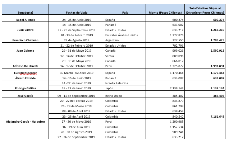Click the Total Viáticos Viajes al Extranjero header
Viewport: 229px width, 142px height.
click(205, 9)
